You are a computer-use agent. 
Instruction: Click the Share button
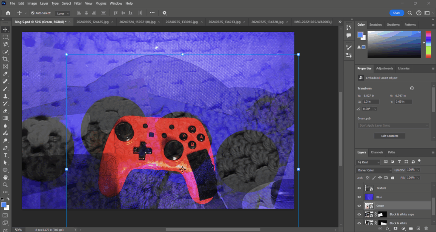coord(396,13)
